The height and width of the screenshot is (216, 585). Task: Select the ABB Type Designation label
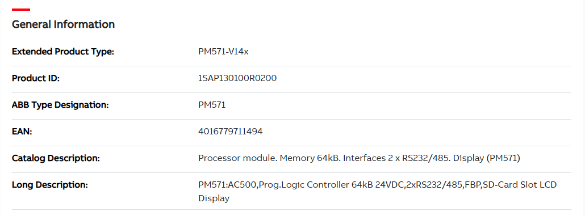tap(60, 105)
